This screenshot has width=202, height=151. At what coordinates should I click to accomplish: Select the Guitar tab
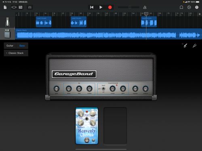tap(10, 46)
